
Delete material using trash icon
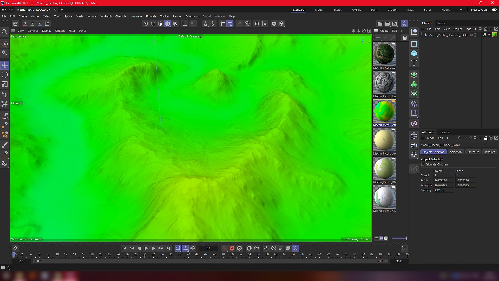coord(405,38)
